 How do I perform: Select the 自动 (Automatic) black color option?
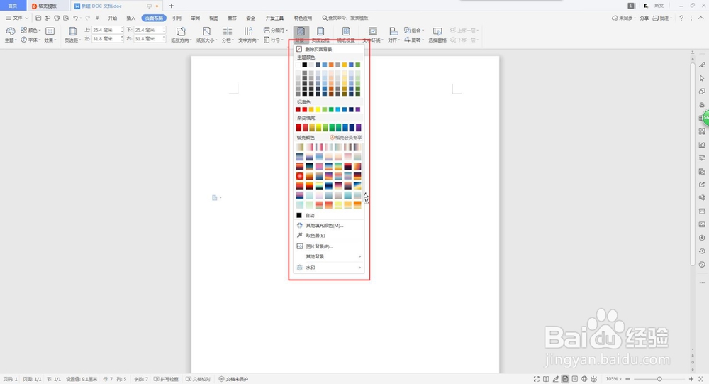click(x=329, y=216)
